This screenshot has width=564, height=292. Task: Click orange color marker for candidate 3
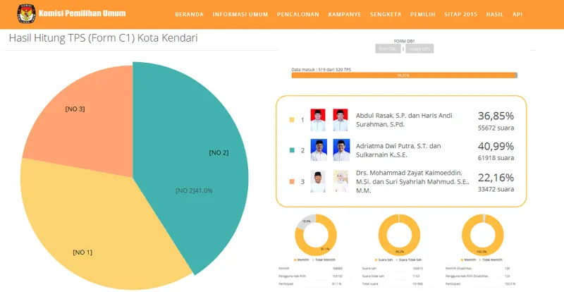pos(292,181)
